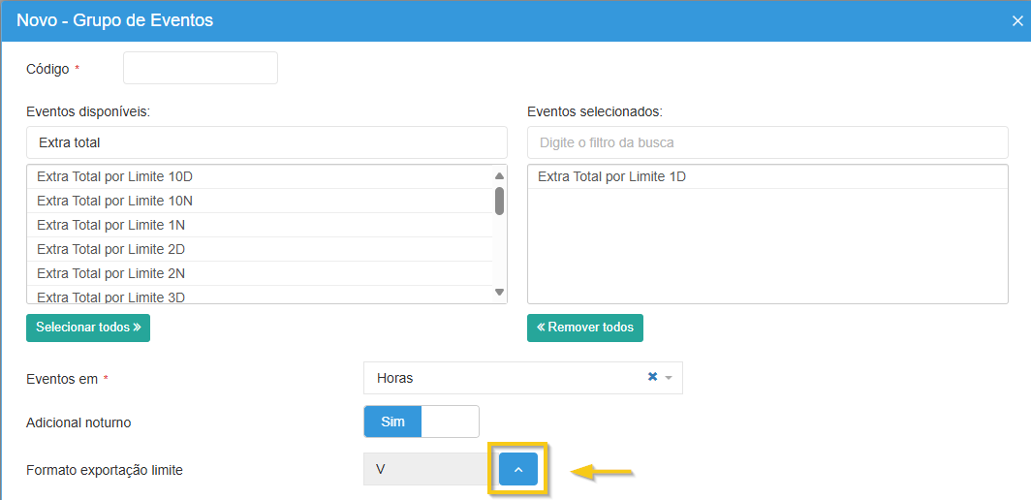The width and height of the screenshot is (1031, 500).
Task: Remove Extra Total por Limite 1D from selected
Action: click(x=611, y=177)
